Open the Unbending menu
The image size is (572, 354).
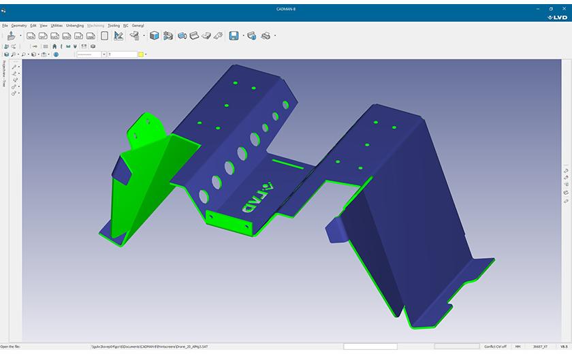point(75,25)
